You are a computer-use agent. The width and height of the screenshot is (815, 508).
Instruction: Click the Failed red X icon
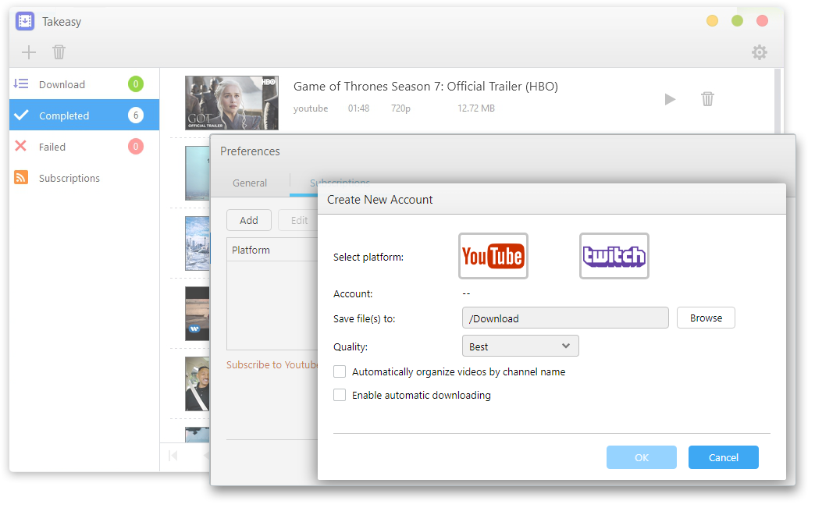click(21, 146)
